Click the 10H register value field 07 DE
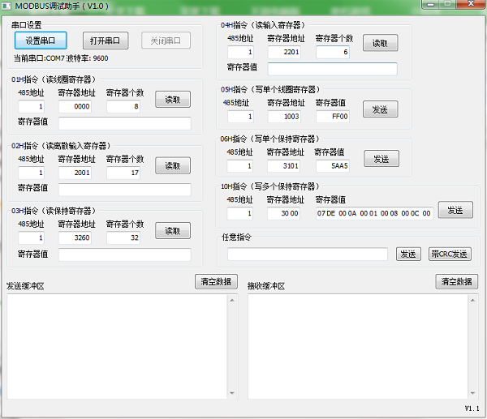Viewport: 487px width, 419px height. click(x=374, y=213)
